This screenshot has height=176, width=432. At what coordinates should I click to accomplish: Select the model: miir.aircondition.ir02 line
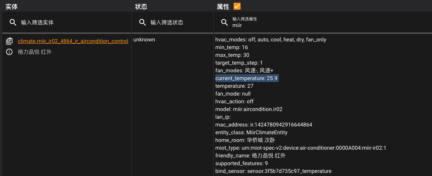[x=249, y=109]
